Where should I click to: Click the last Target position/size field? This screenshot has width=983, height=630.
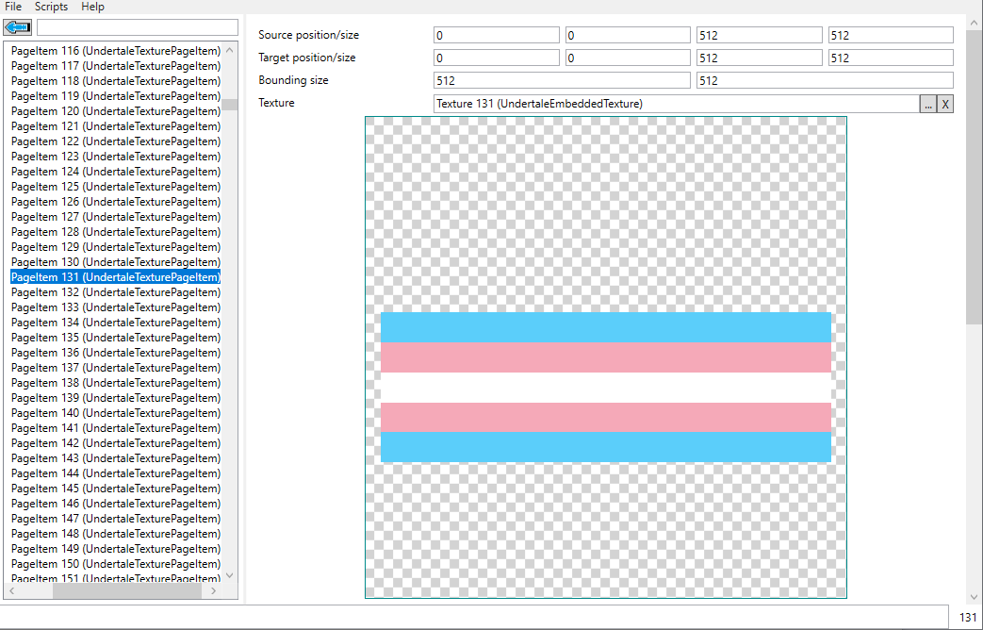point(890,58)
